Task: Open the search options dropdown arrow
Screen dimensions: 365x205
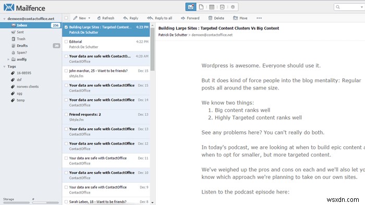Action: 361,7
